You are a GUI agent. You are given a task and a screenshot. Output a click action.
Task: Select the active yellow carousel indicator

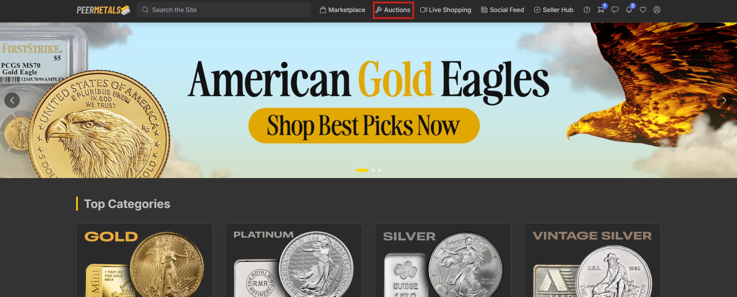pyautogui.click(x=362, y=170)
